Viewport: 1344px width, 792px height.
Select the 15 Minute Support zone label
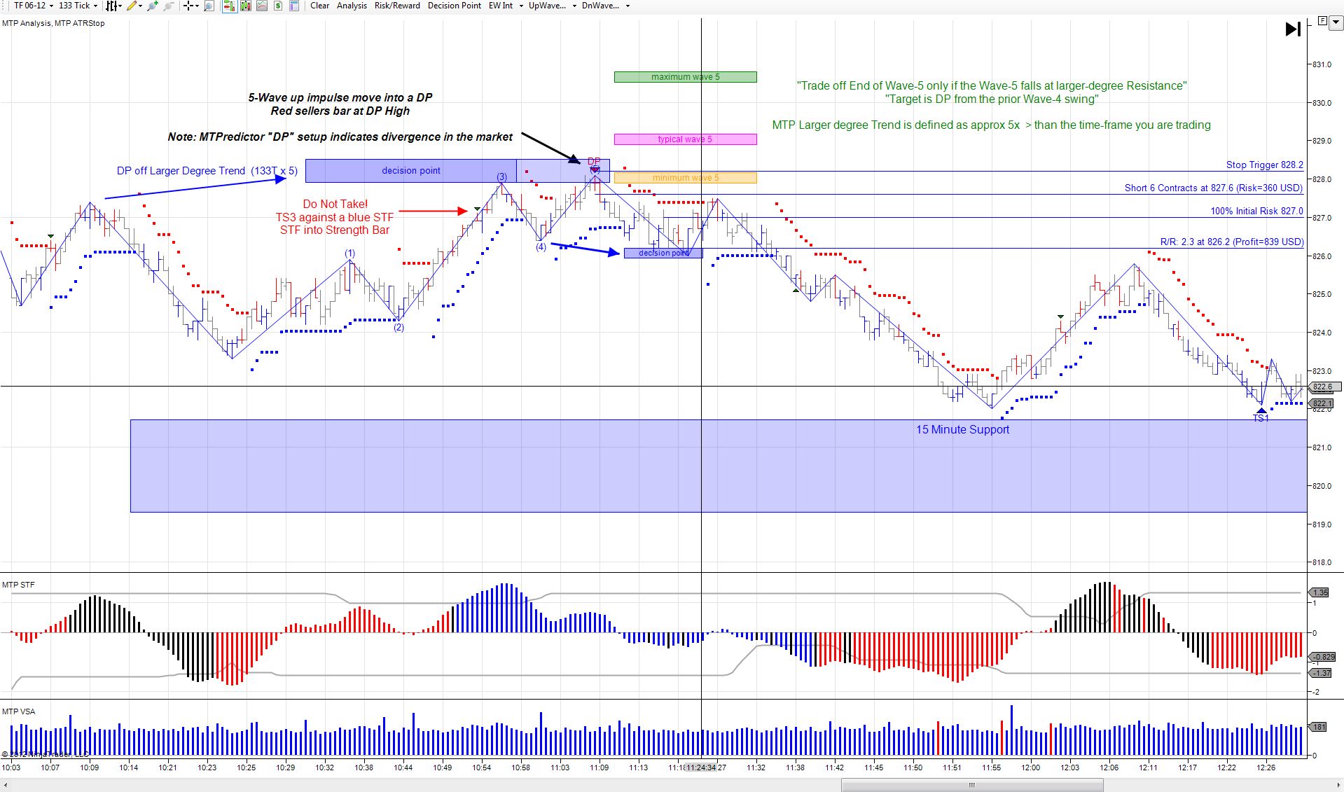(962, 429)
